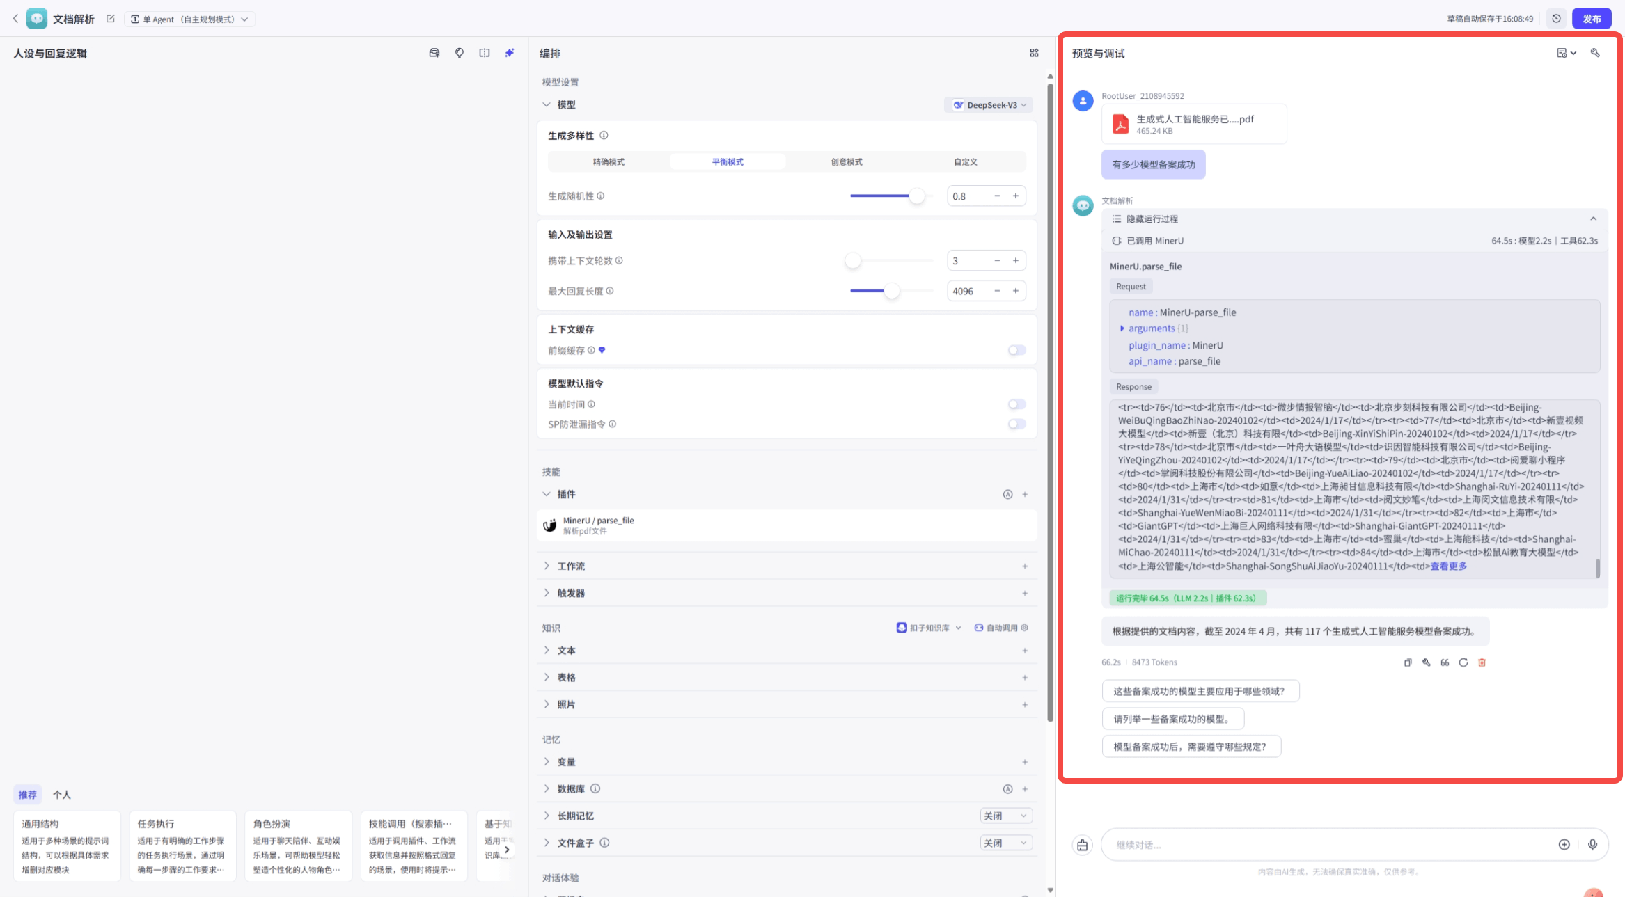Click the 生成随机性 slider handle

(917, 196)
